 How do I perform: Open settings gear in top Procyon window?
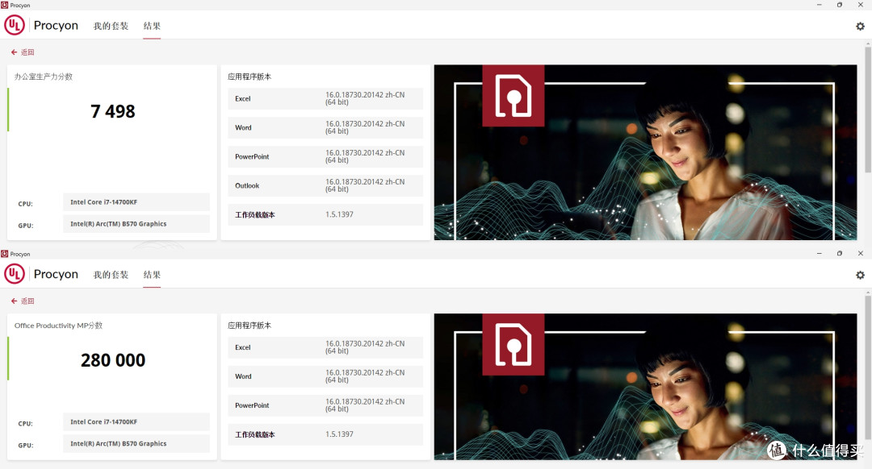pos(860,26)
